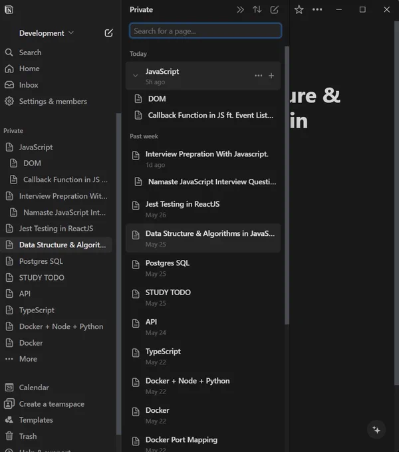Click the sidebar vertical scrollbar
Screen dimensions: 399x452
(x=118, y=274)
